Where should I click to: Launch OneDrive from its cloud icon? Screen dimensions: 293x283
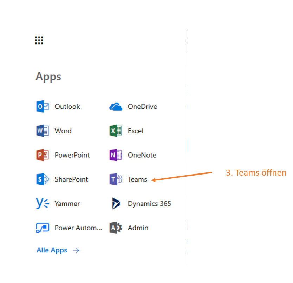coord(116,106)
